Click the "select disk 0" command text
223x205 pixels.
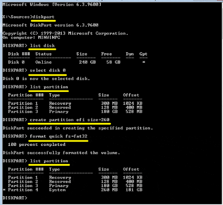point(48,71)
